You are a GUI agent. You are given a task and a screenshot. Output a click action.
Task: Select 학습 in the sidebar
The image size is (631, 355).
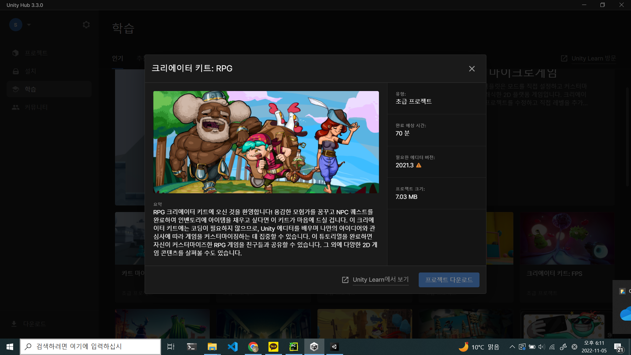coord(49,89)
